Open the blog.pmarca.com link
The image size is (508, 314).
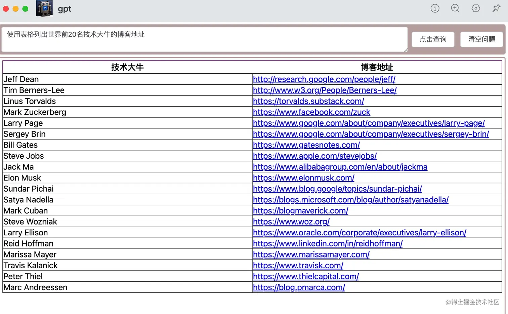pyautogui.click(x=299, y=287)
